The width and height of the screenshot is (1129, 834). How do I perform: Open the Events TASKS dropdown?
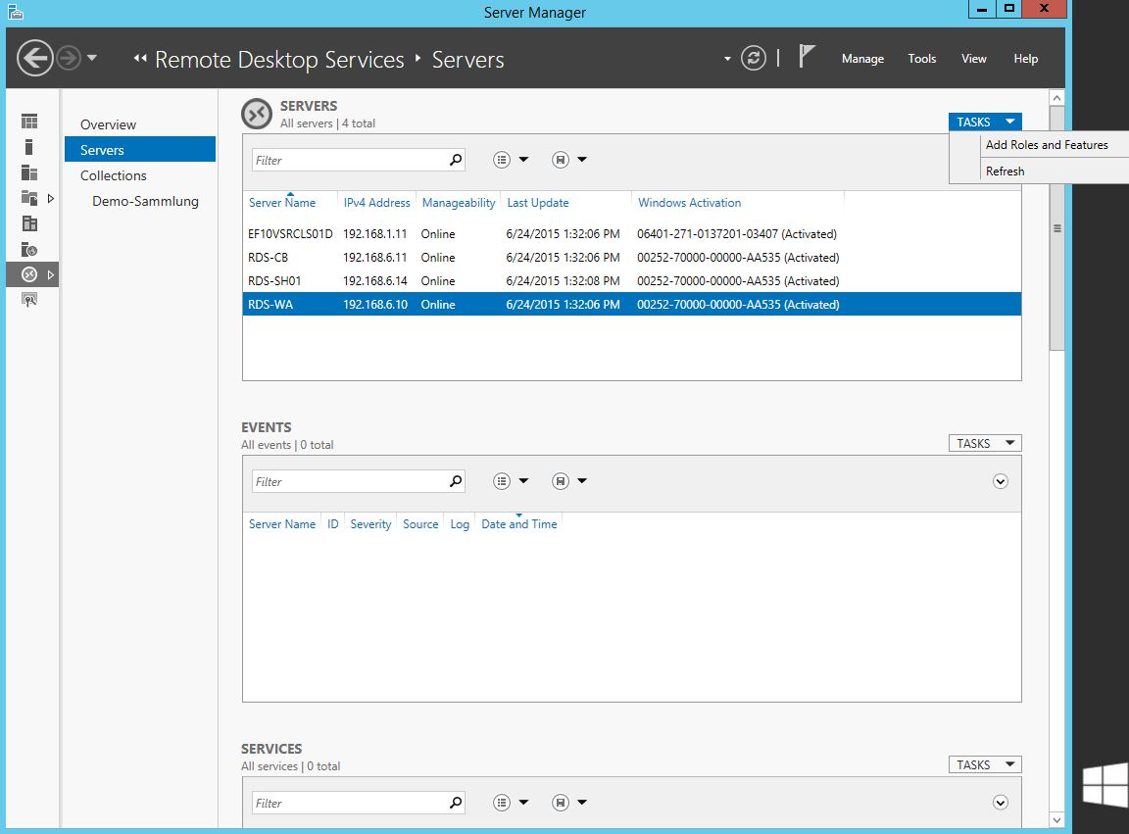point(984,443)
